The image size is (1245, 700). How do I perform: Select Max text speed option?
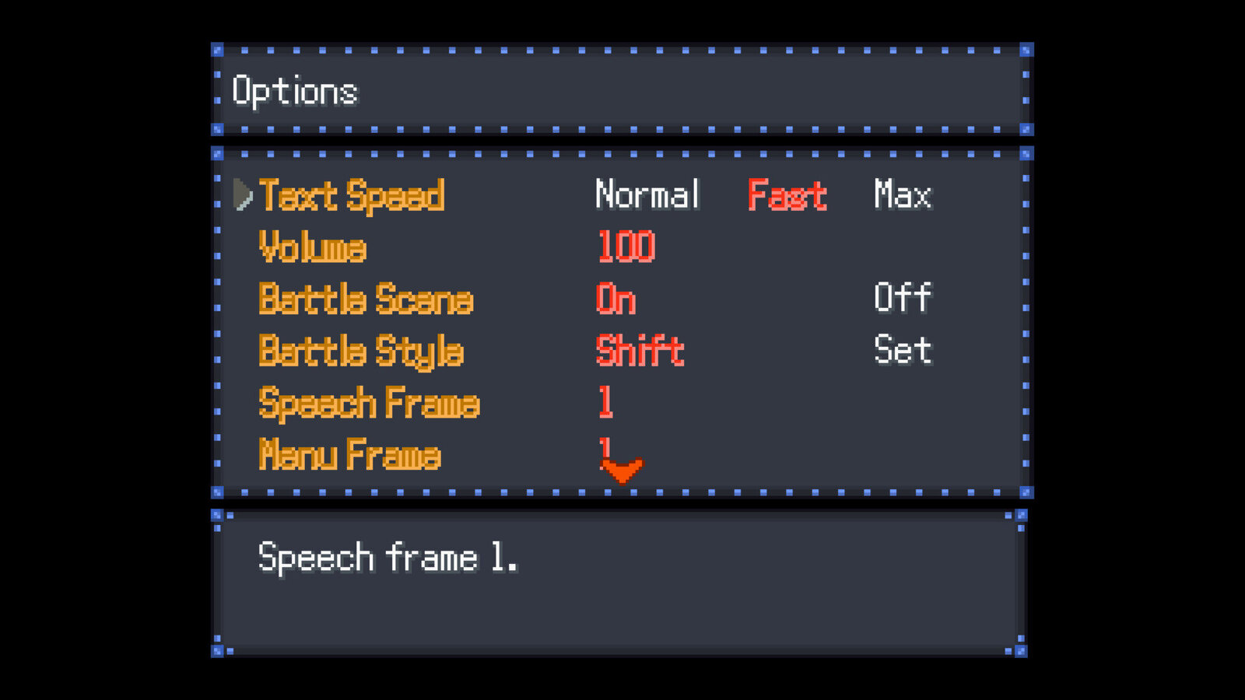click(x=903, y=194)
